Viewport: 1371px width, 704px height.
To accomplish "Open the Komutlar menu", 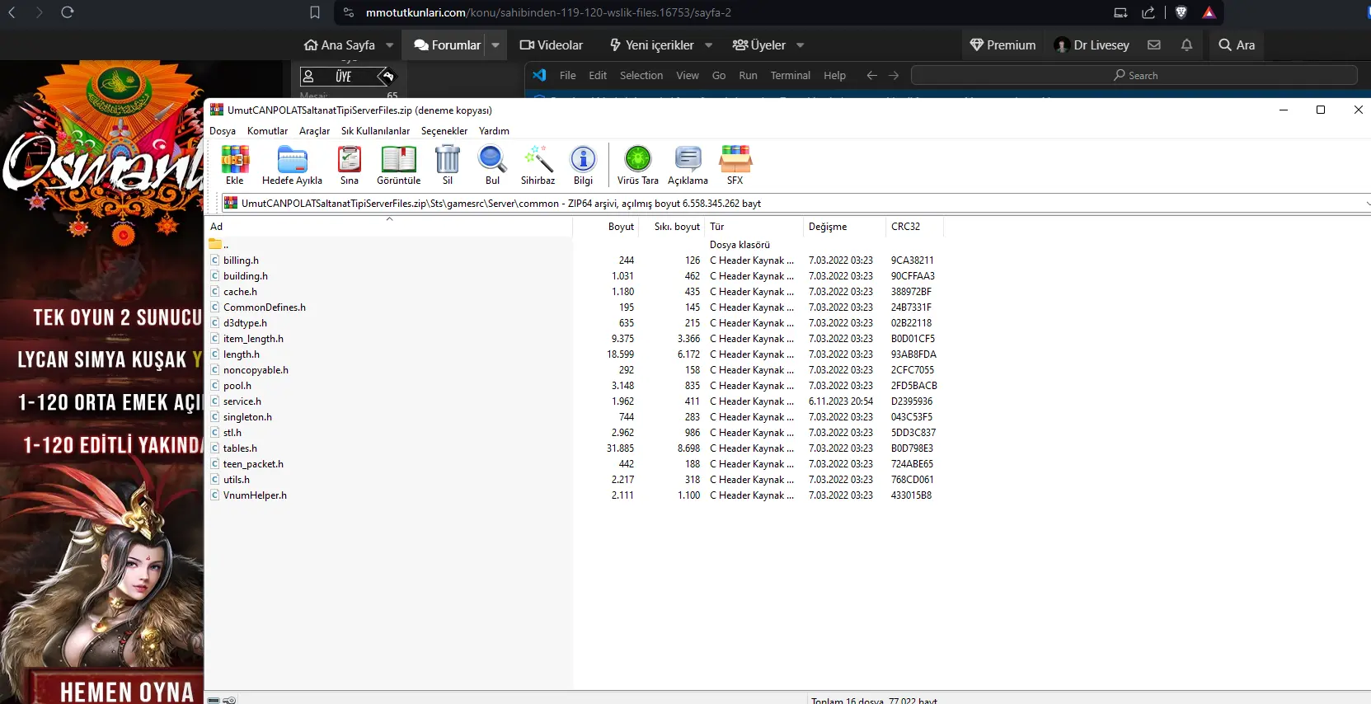I will pyautogui.click(x=267, y=131).
